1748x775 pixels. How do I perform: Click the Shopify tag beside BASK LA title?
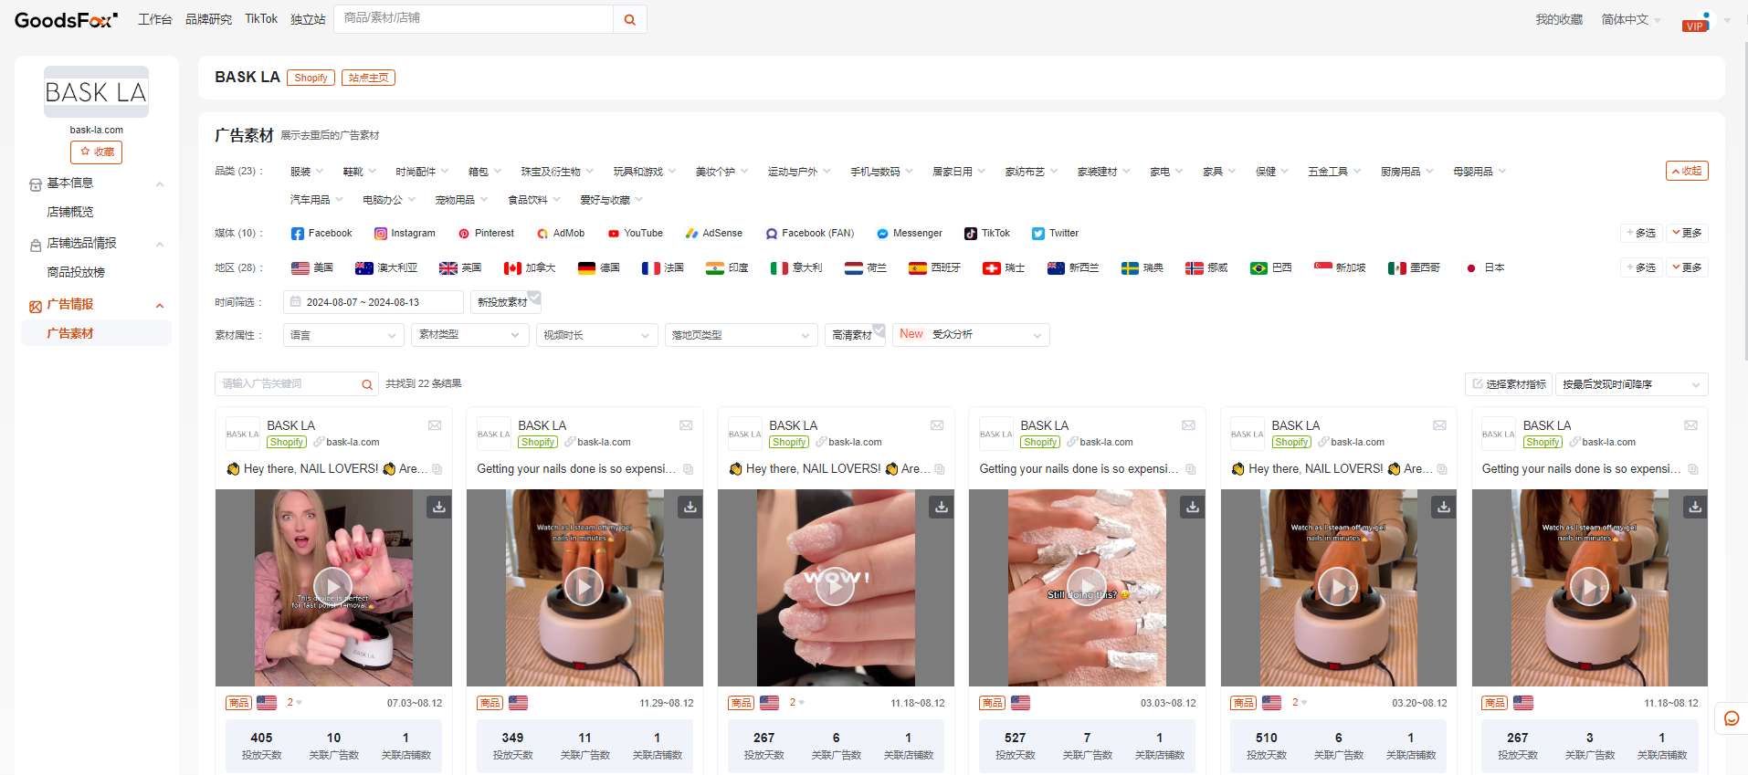311,78
